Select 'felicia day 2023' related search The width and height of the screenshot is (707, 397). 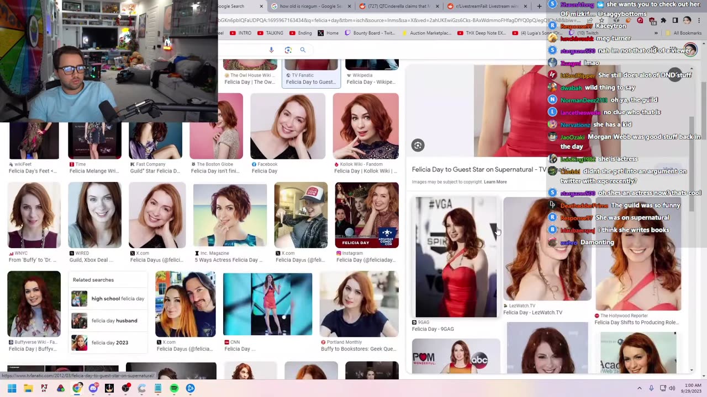tap(108, 342)
